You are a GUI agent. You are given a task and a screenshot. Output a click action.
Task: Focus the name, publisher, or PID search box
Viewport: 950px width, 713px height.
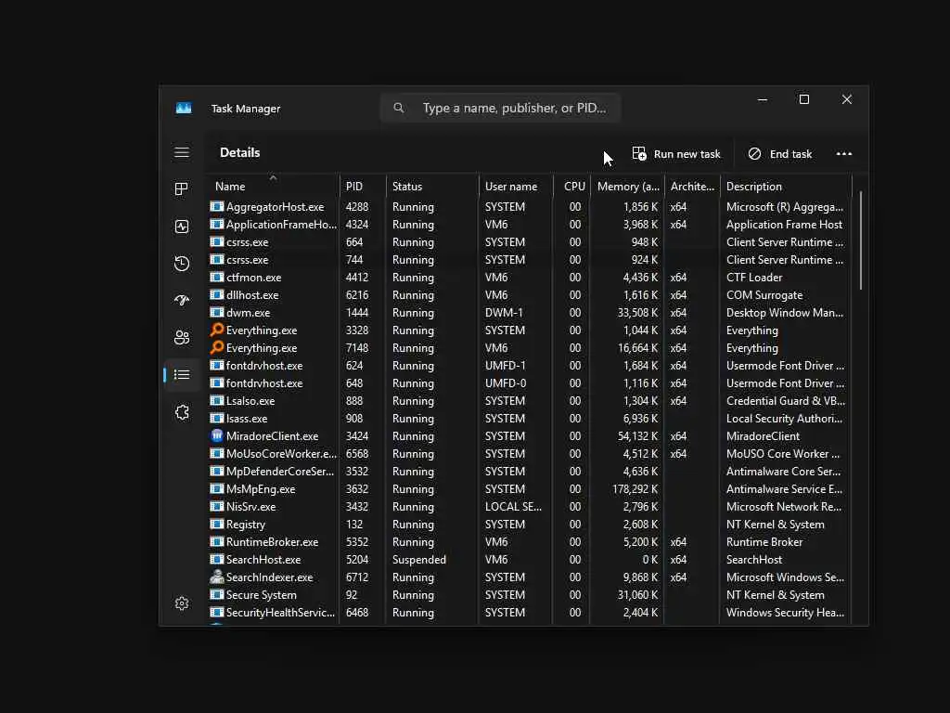coord(500,108)
